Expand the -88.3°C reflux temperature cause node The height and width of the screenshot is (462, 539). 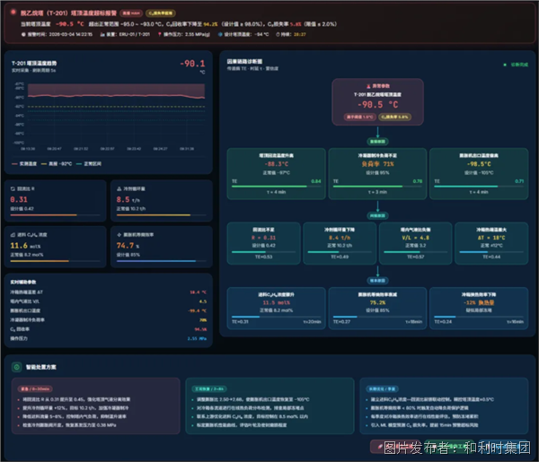276,174
